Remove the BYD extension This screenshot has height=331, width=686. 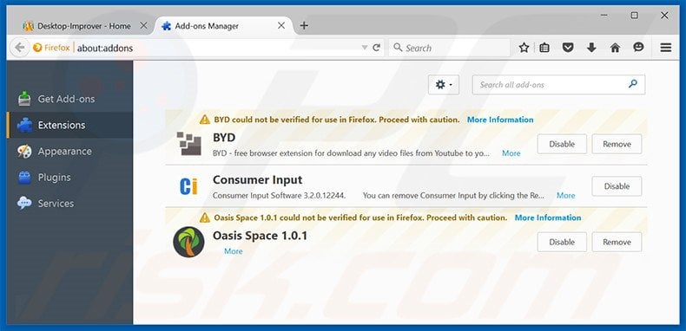617,144
